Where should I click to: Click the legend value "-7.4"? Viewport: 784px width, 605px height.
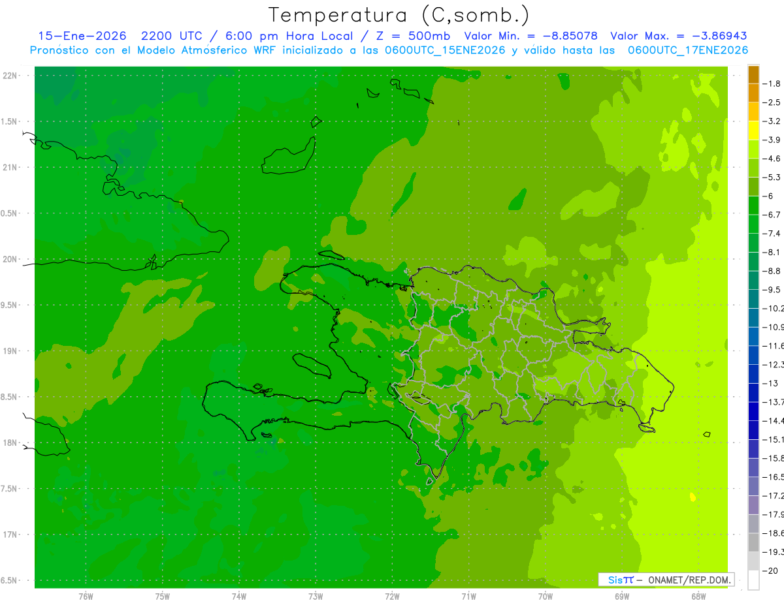(772, 234)
